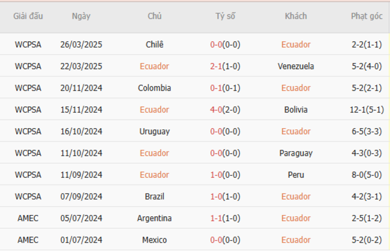Click the Ngày column header
The image size is (390, 251).
coord(81,16)
